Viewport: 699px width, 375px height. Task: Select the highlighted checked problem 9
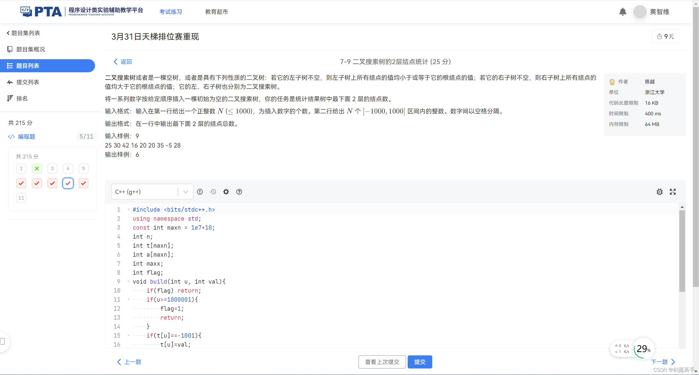tap(68, 183)
